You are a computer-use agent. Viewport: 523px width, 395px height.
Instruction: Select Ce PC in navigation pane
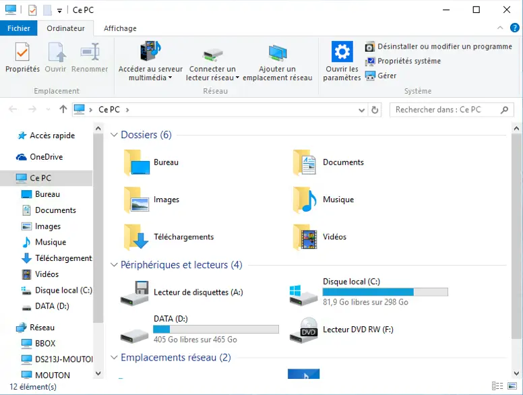46,178
